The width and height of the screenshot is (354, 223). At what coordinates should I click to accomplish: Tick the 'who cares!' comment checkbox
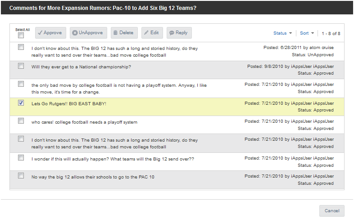(21, 120)
